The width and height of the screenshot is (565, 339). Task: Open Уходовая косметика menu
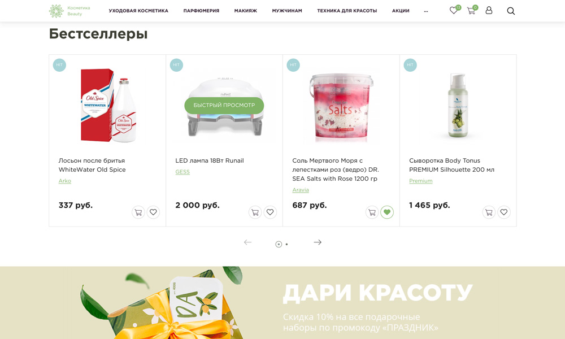pos(138,11)
